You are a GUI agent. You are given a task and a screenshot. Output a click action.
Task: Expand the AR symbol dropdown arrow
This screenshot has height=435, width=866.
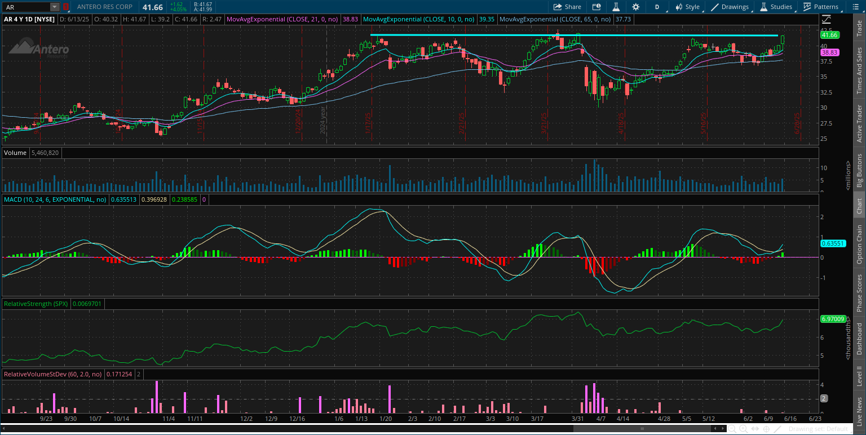54,7
